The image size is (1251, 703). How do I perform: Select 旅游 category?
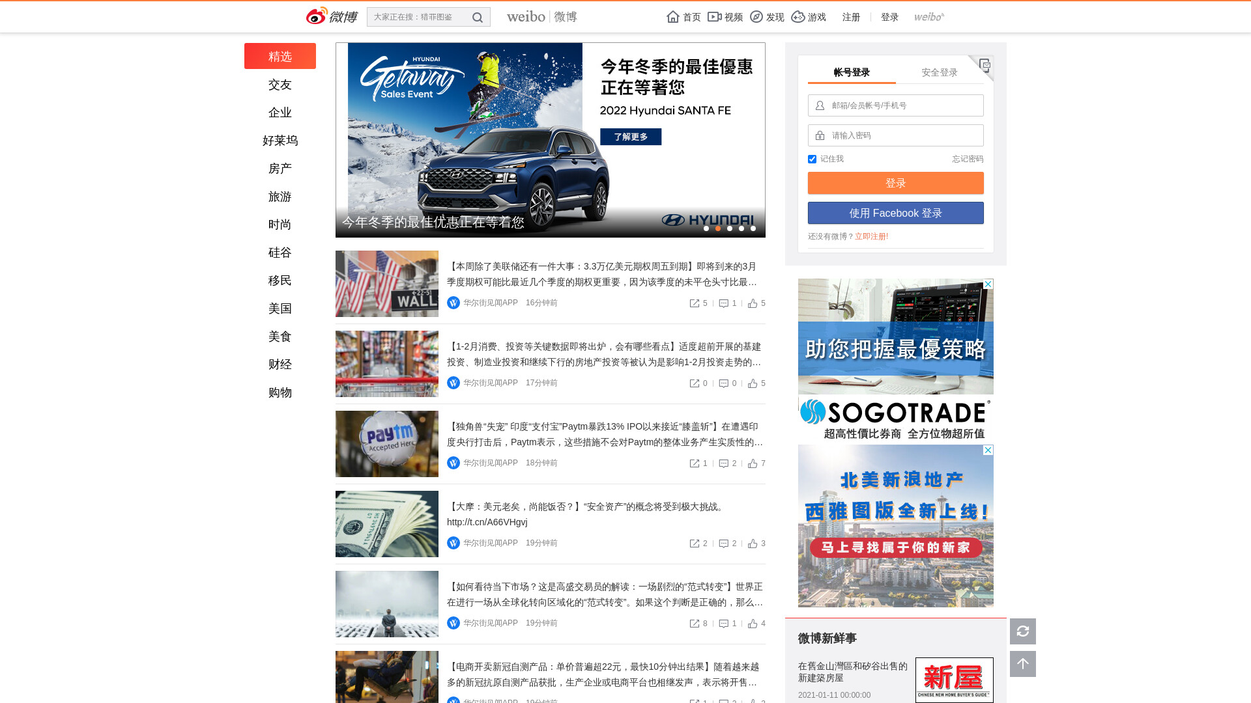click(280, 197)
